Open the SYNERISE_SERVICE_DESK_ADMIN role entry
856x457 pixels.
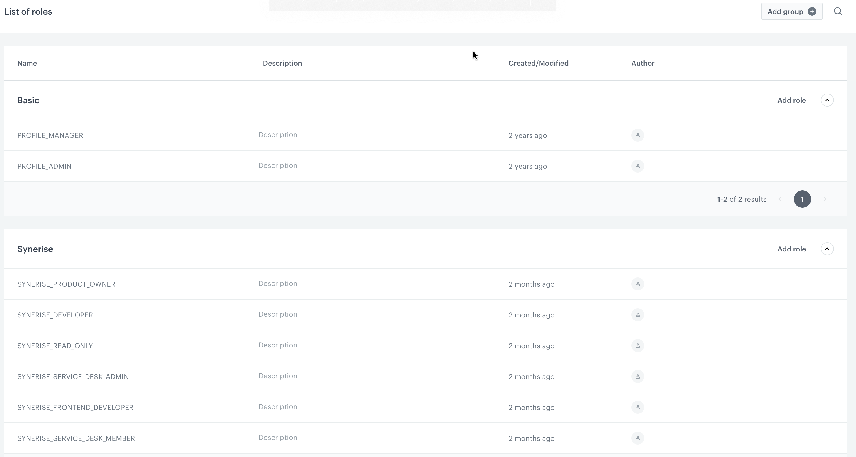(73, 376)
